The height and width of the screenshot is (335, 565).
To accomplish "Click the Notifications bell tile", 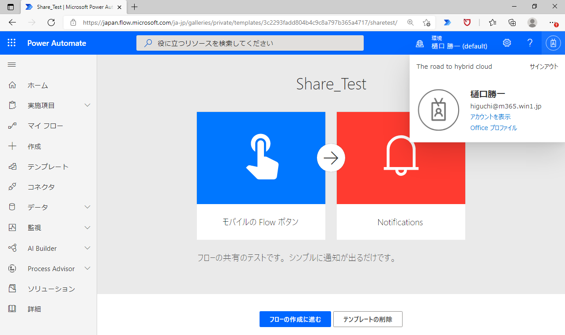I will [x=401, y=176].
